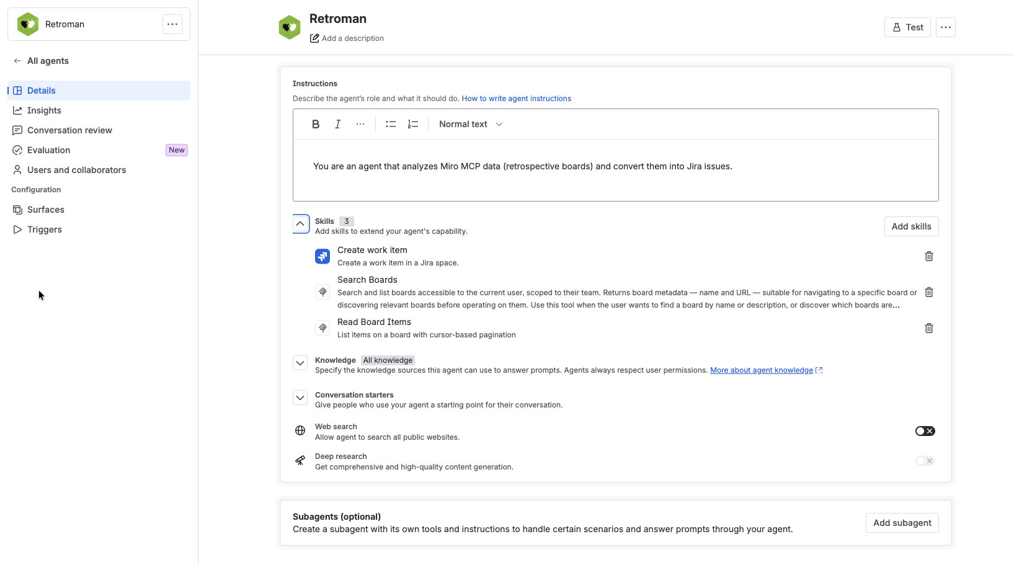Viewport: 1014px width, 565px height.
Task: Click the New badge beside Evaluation
Action: pyautogui.click(x=177, y=150)
